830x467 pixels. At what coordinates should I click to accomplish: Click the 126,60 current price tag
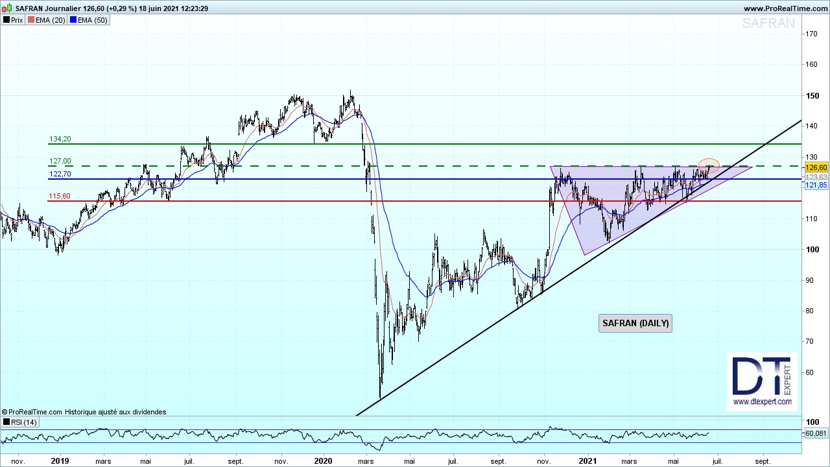816,167
